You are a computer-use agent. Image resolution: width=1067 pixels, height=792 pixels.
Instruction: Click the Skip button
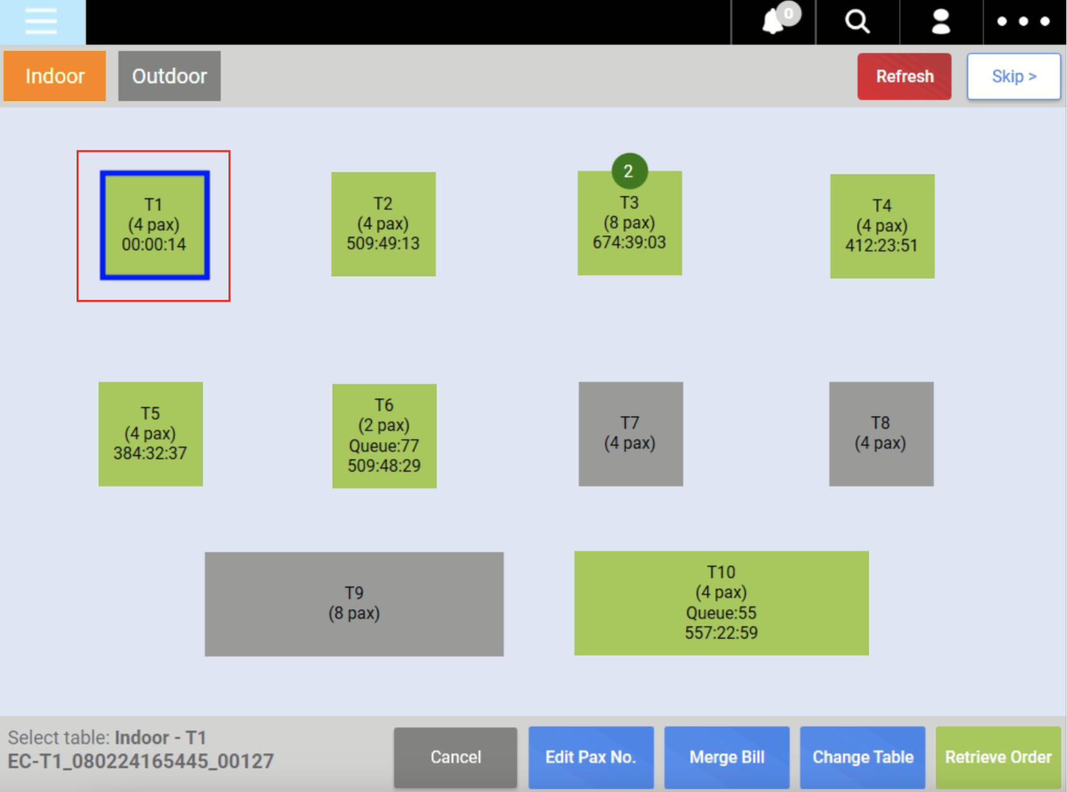[1013, 77]
